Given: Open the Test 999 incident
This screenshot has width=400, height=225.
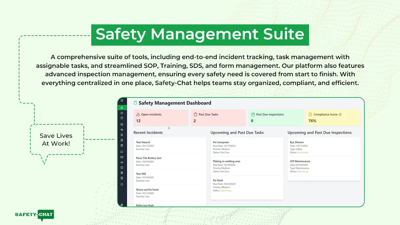Looking at the screenshot, I should click(170, 177).
